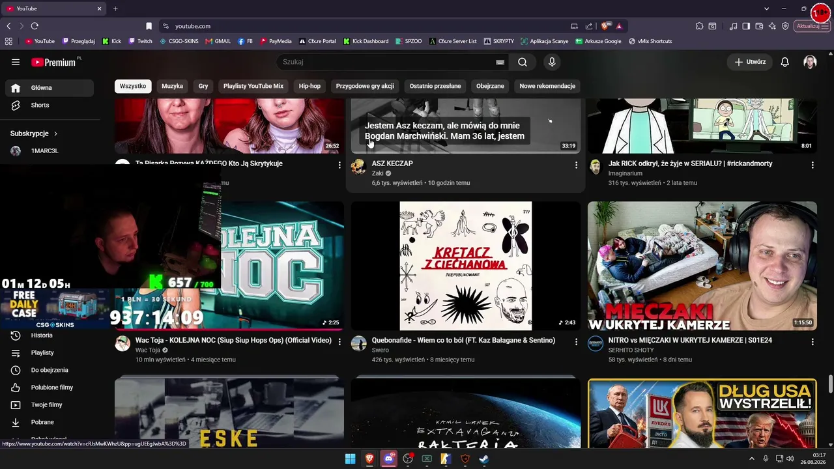Open Discord from the taskbar
Screen dimensions: 834x469
[x=389, y=459]
